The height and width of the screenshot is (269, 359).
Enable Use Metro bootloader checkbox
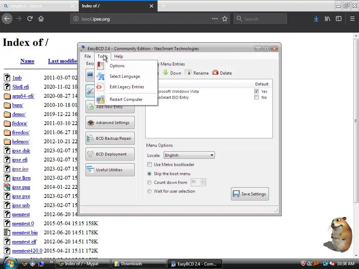(149, 165)
